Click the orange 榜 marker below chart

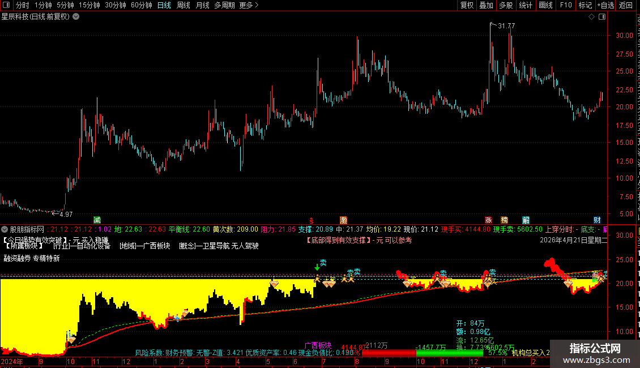[505, 220]
